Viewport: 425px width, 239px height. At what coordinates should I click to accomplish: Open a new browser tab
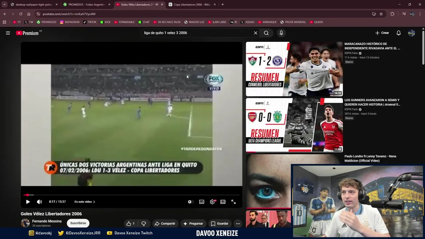click(222, 5)
